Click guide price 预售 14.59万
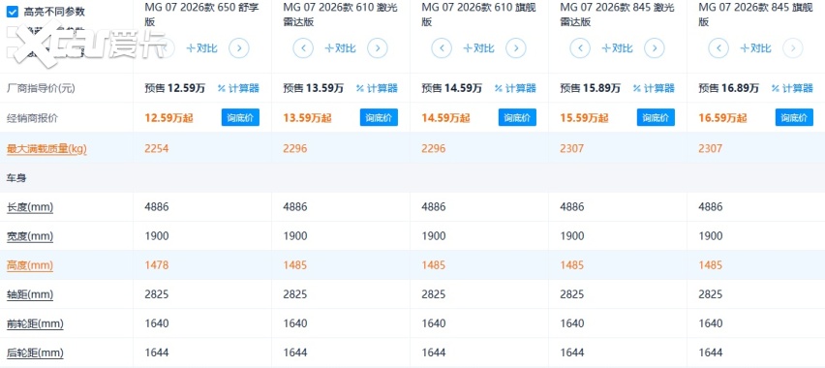Image resolution: width=825 pixels, height=368 pixels. [x=451, y=88]
